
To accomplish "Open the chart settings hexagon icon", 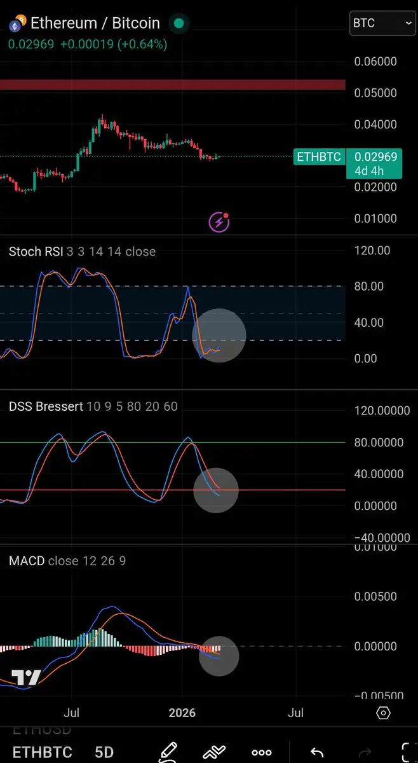I will point(383,712).
